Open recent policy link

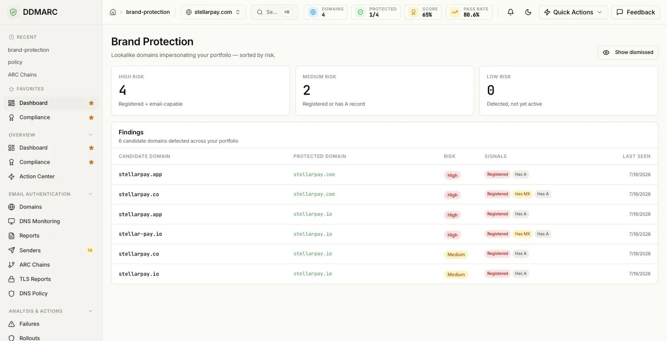tap(15, 62)
